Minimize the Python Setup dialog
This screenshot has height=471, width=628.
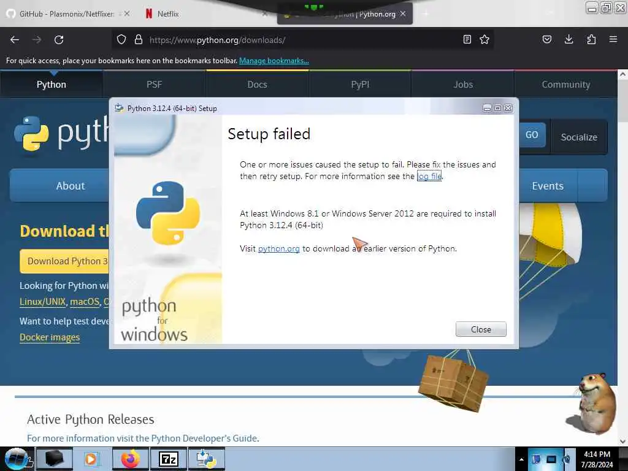(x=487, y=108)
